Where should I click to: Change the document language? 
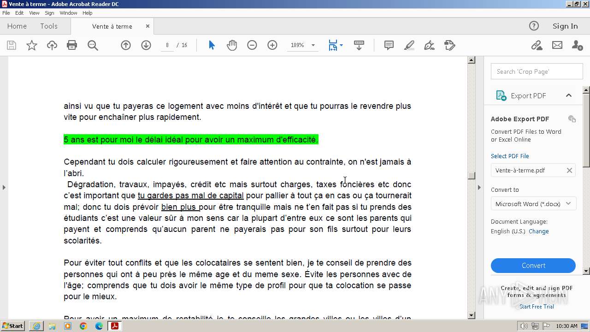[x=538, y=231]
